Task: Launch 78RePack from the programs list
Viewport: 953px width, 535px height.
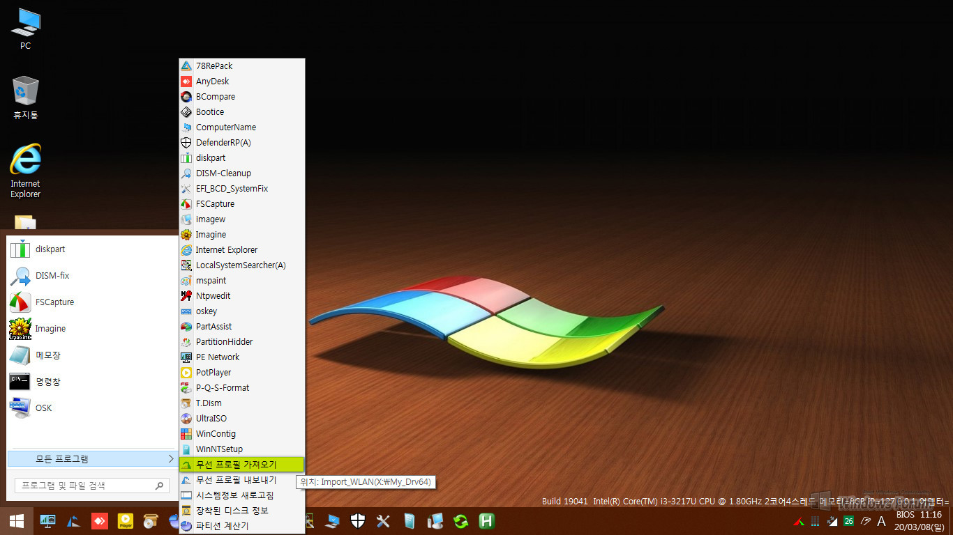Action: tap(242, 66)
